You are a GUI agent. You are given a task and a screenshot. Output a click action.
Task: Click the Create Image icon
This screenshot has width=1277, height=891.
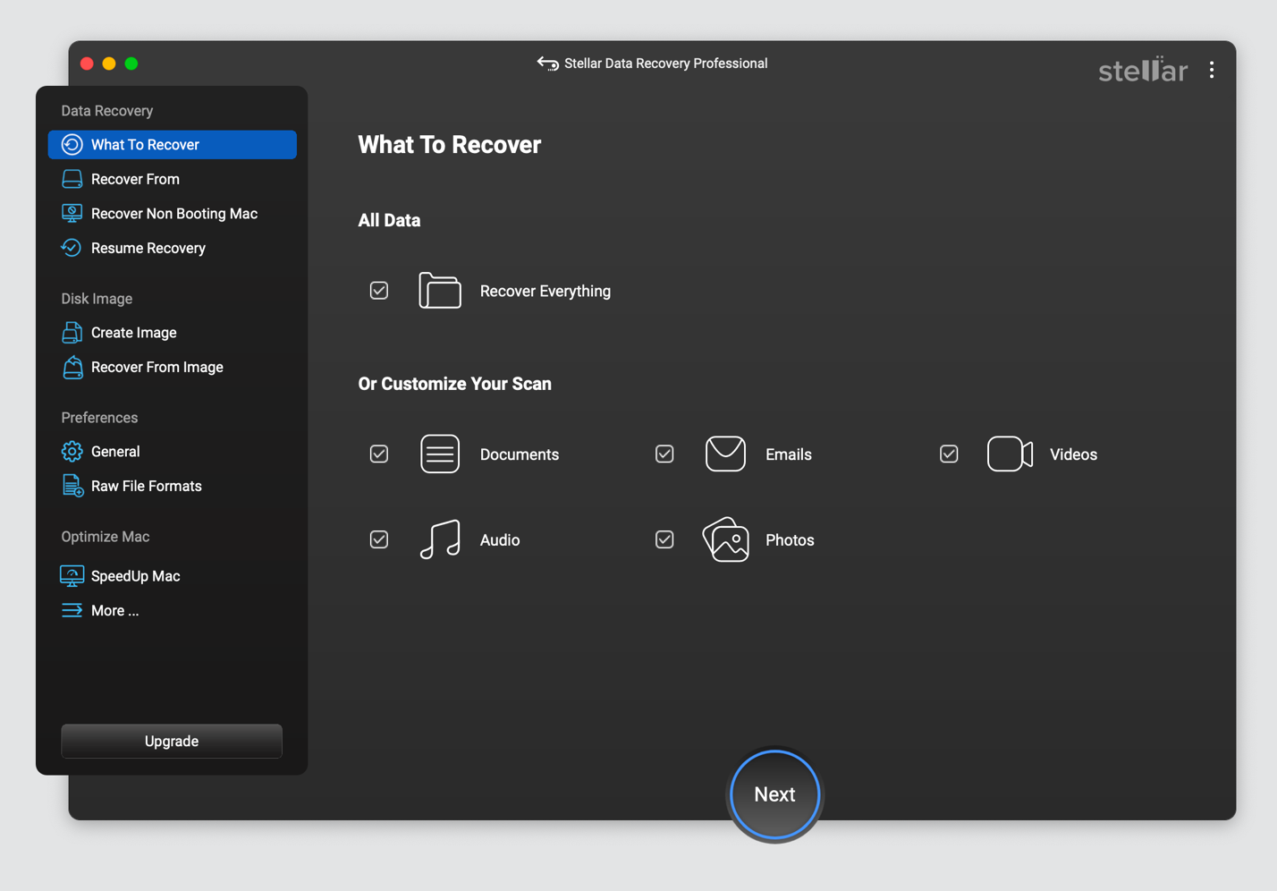(x=72, y=333)
